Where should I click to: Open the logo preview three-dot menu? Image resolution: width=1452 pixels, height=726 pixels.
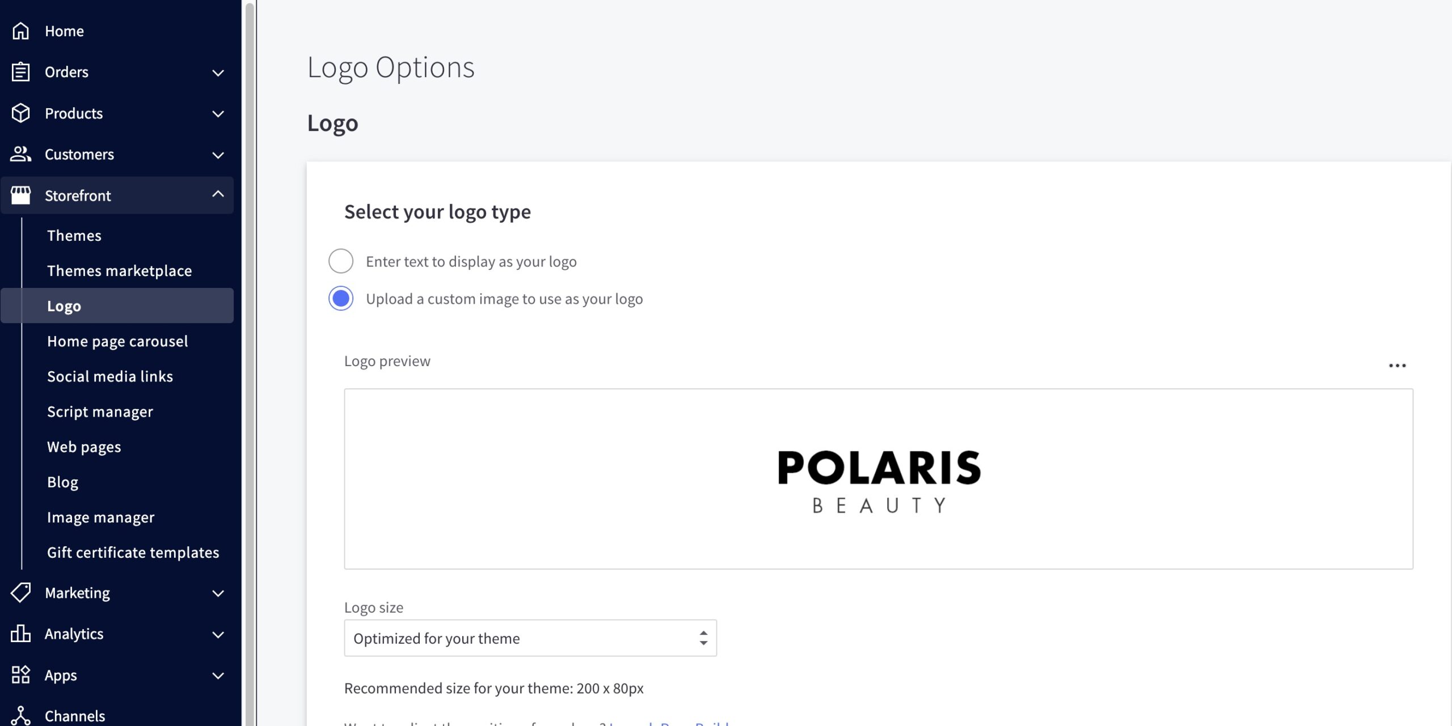[x=1397, y=366]
